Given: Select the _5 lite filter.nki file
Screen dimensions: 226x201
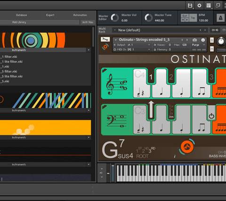Looking at the screenshot, I should [11, 76].
